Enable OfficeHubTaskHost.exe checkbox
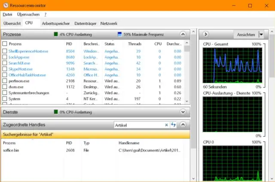275x182 pixels. [5, 75]
